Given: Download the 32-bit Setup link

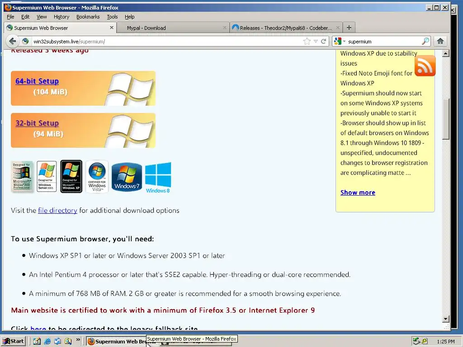Looking at the screenshot, I should click(37, 123).
